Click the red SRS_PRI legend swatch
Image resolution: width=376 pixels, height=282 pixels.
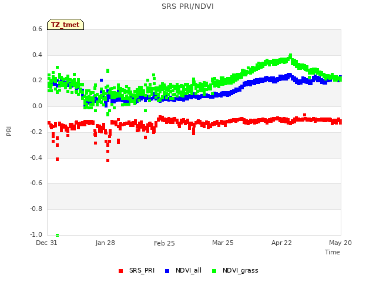click(120, 271)
